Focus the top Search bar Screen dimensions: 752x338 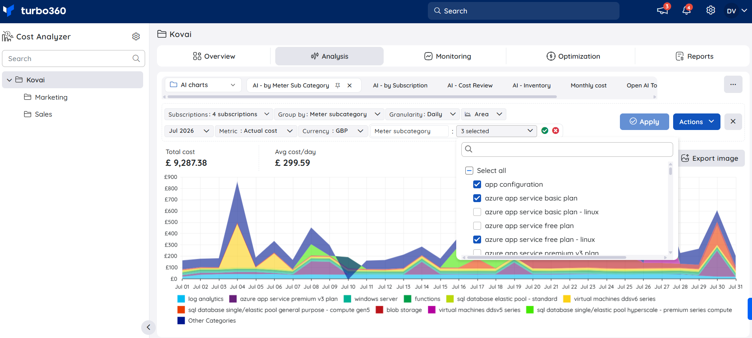[523, 11]
